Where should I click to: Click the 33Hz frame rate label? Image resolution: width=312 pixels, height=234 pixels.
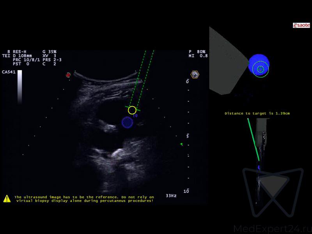tap(171, 195)
